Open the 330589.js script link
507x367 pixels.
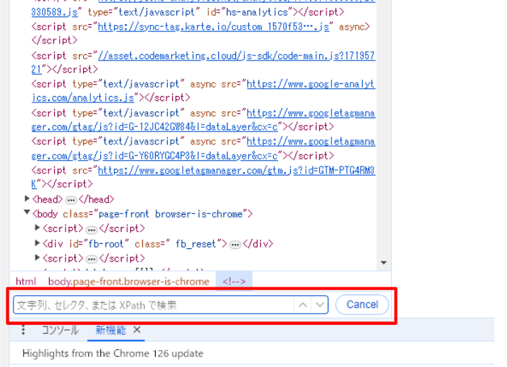(54, 12)
